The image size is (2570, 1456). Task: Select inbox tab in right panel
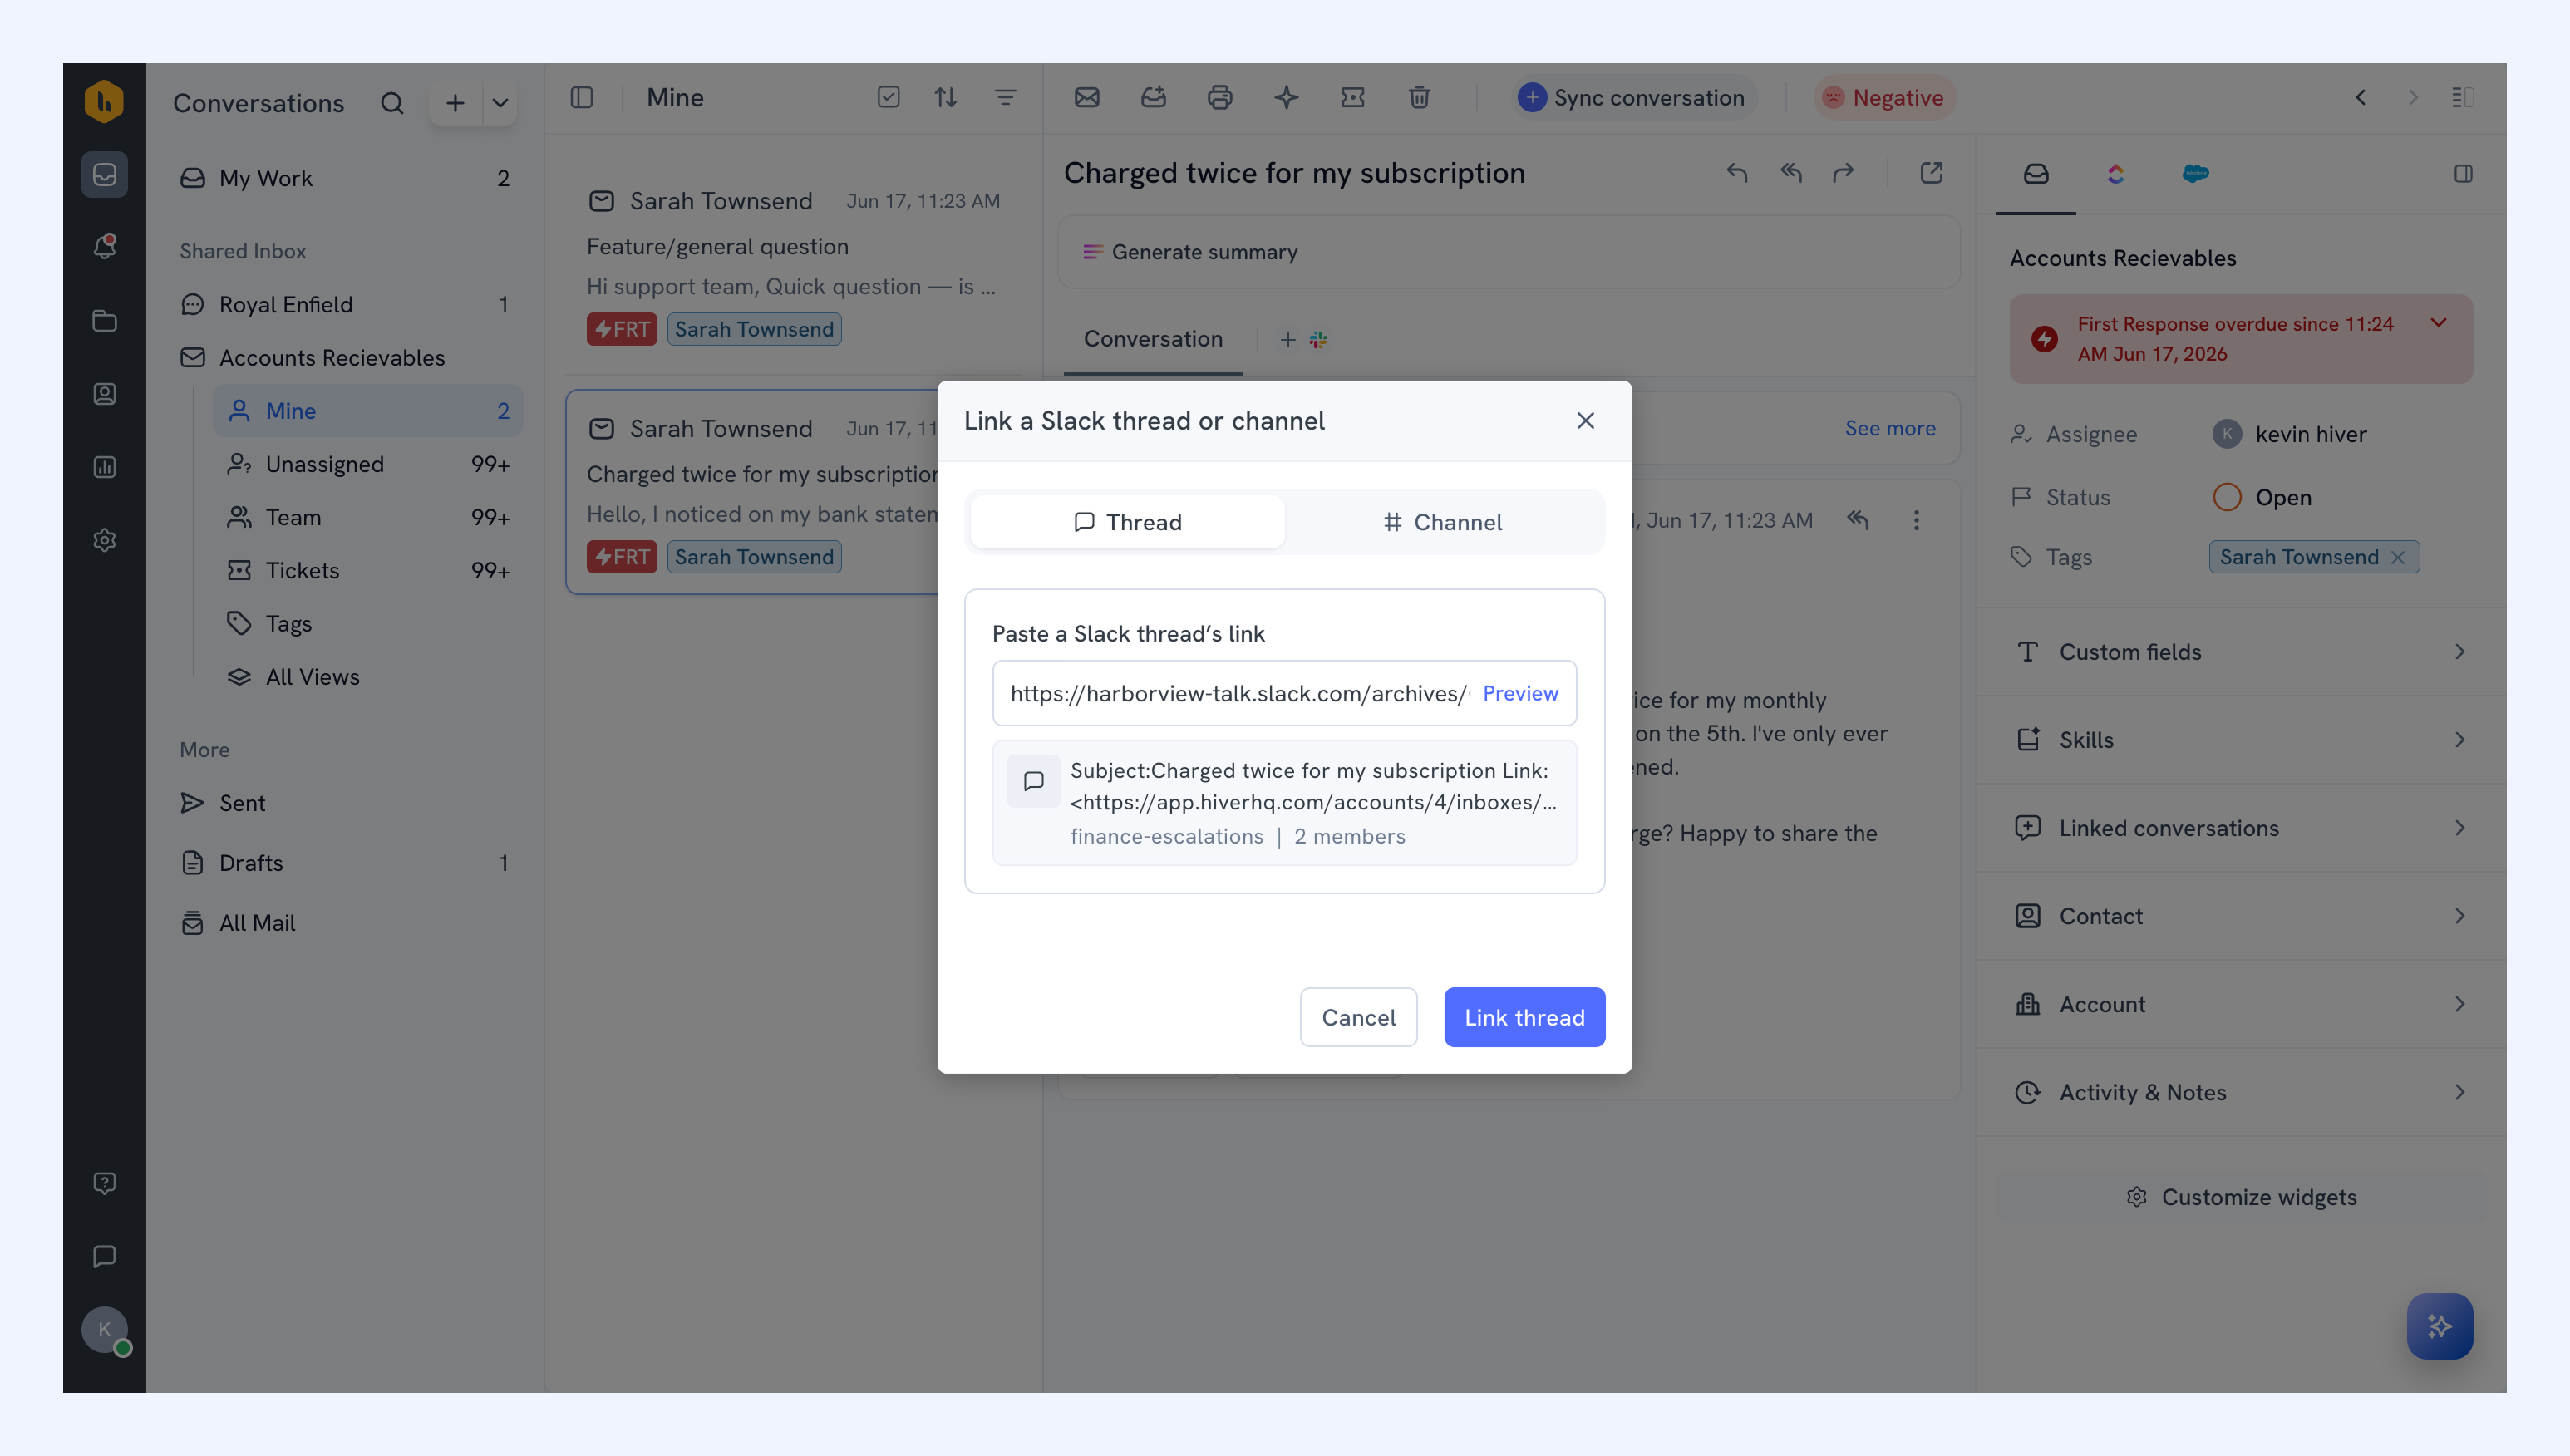click(2036, 174)
